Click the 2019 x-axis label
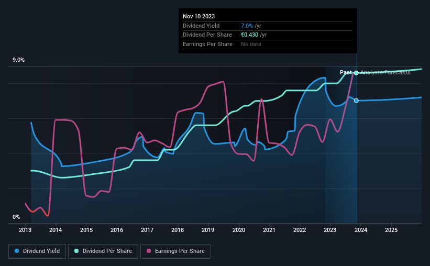Screen dimensions: 430x266 coord(208,230)
